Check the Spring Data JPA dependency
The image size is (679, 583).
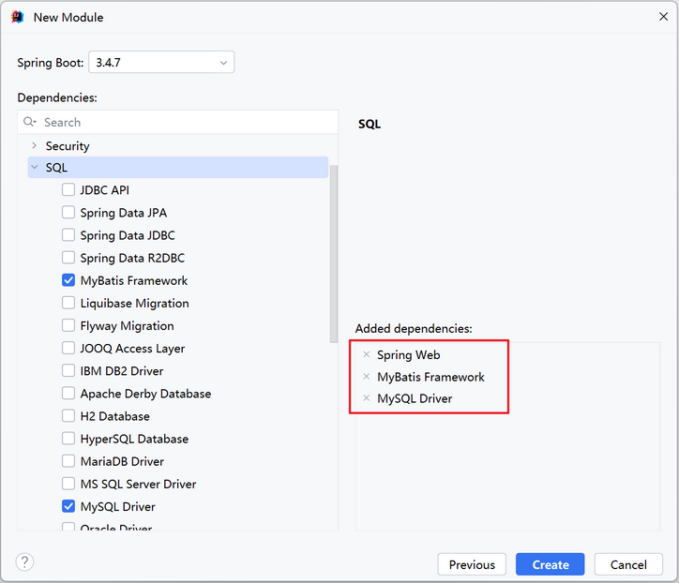coord(68,212)
